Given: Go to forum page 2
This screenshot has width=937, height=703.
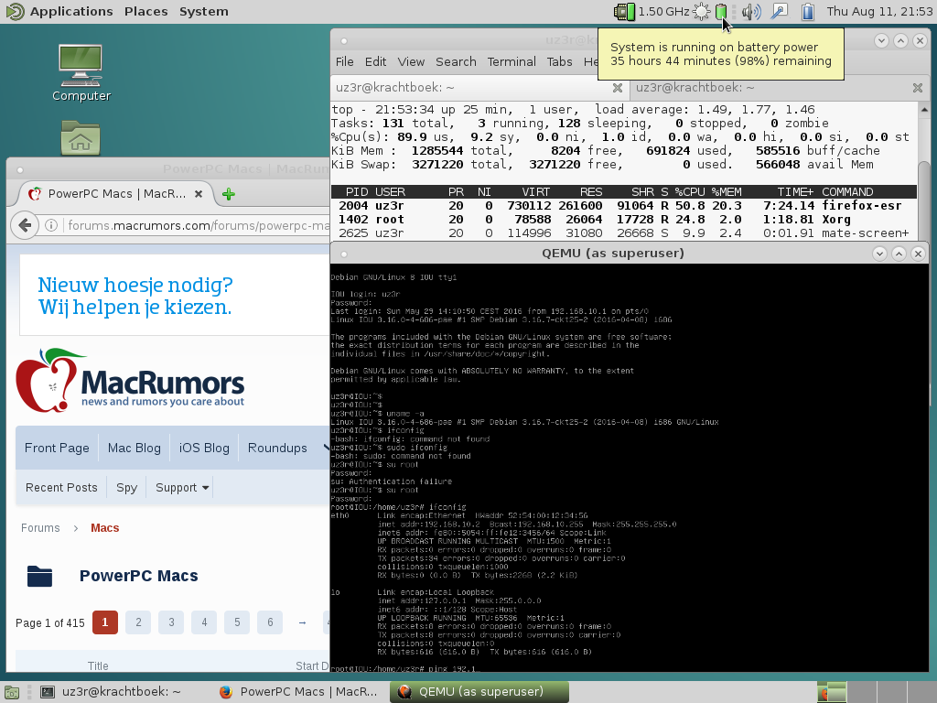Looking at the screenshot, I should pos(138,622).
